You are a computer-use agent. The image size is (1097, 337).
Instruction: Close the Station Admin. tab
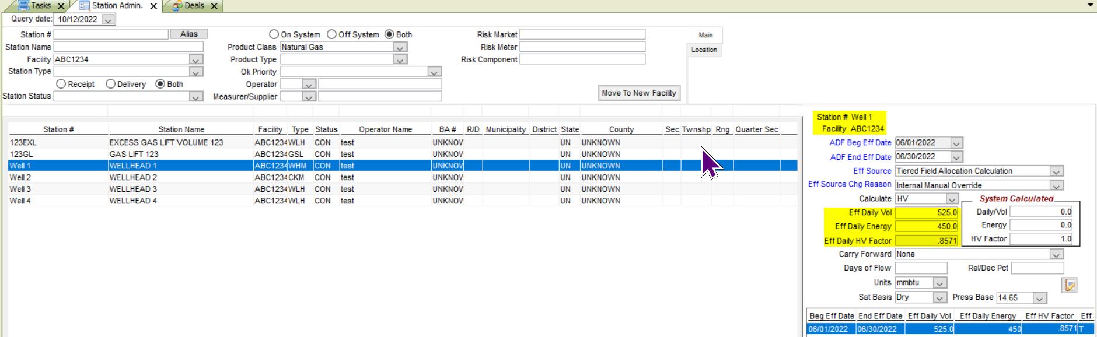tap(153, 6)
